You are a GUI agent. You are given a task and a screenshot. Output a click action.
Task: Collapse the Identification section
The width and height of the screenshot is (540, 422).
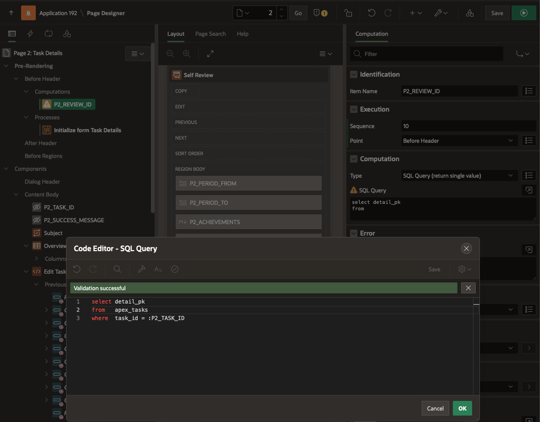pyautogui.click(x=354, y=74)
